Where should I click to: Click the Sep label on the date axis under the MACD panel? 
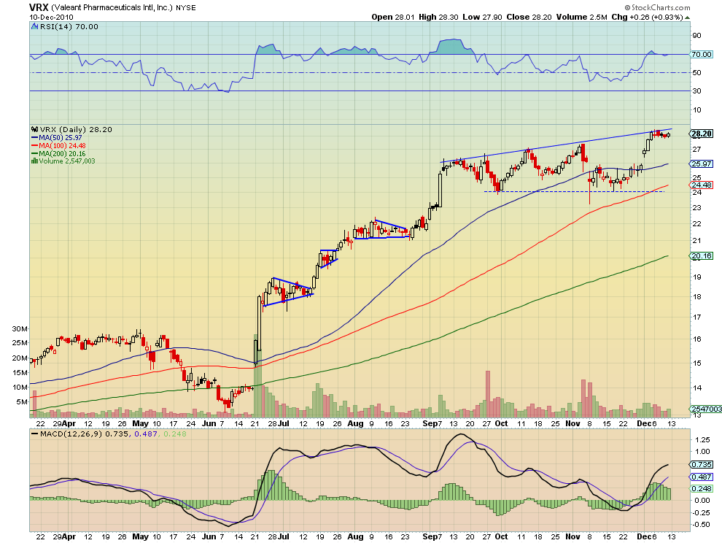[429, 536]
